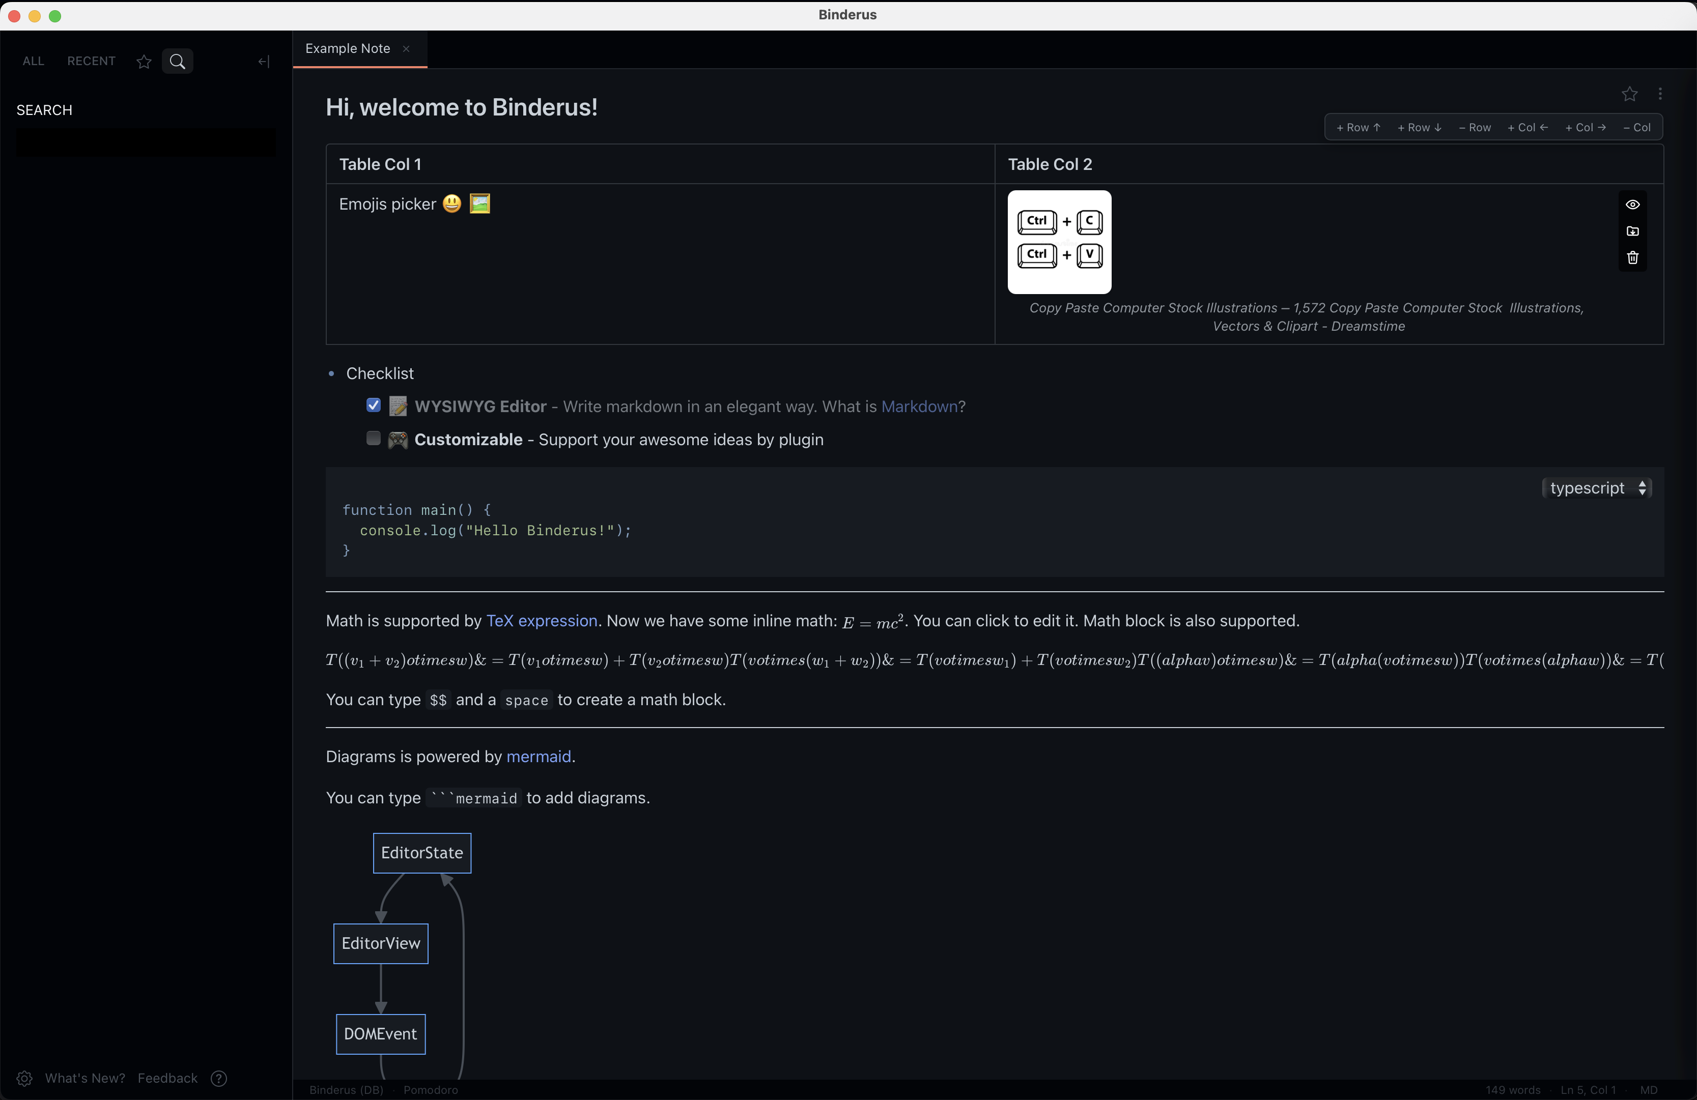Image resolution: width=1697 pixels, height=1100 pixels.
Task: Close the Example Note tab
Action: pos(406,48)
